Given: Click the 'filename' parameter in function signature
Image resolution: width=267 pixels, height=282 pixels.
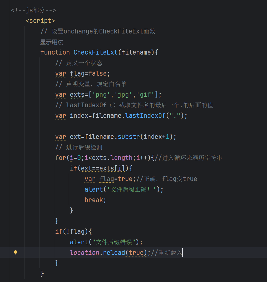Looking at the screenshot, I should pos(136,52).
